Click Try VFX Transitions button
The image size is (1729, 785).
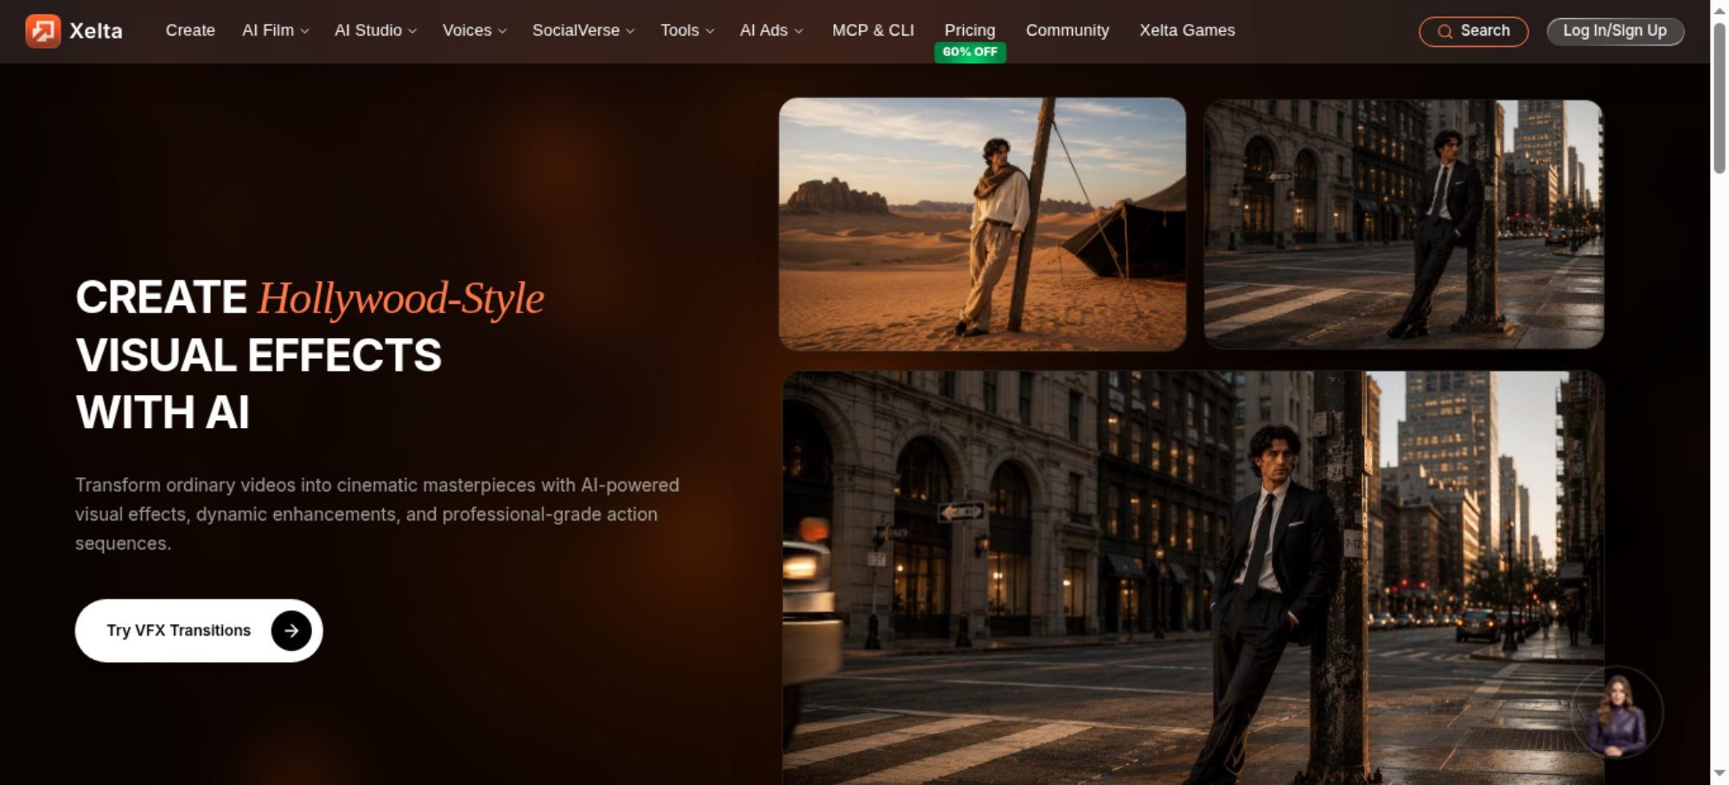199,631
